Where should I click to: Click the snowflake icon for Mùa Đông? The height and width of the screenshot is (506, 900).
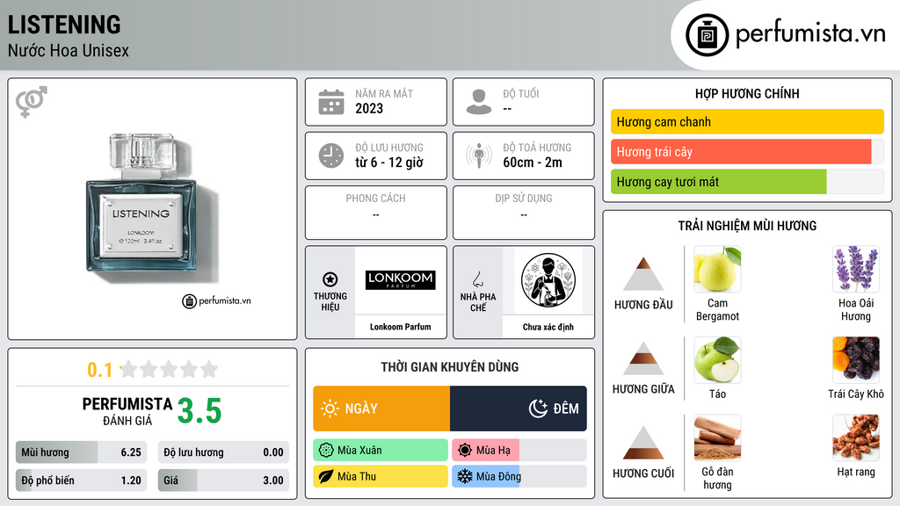[464, 476]
